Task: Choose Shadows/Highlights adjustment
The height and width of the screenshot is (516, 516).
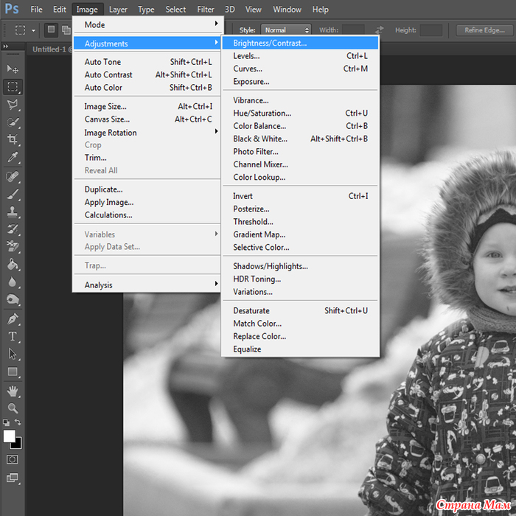Action: (300, 266)
